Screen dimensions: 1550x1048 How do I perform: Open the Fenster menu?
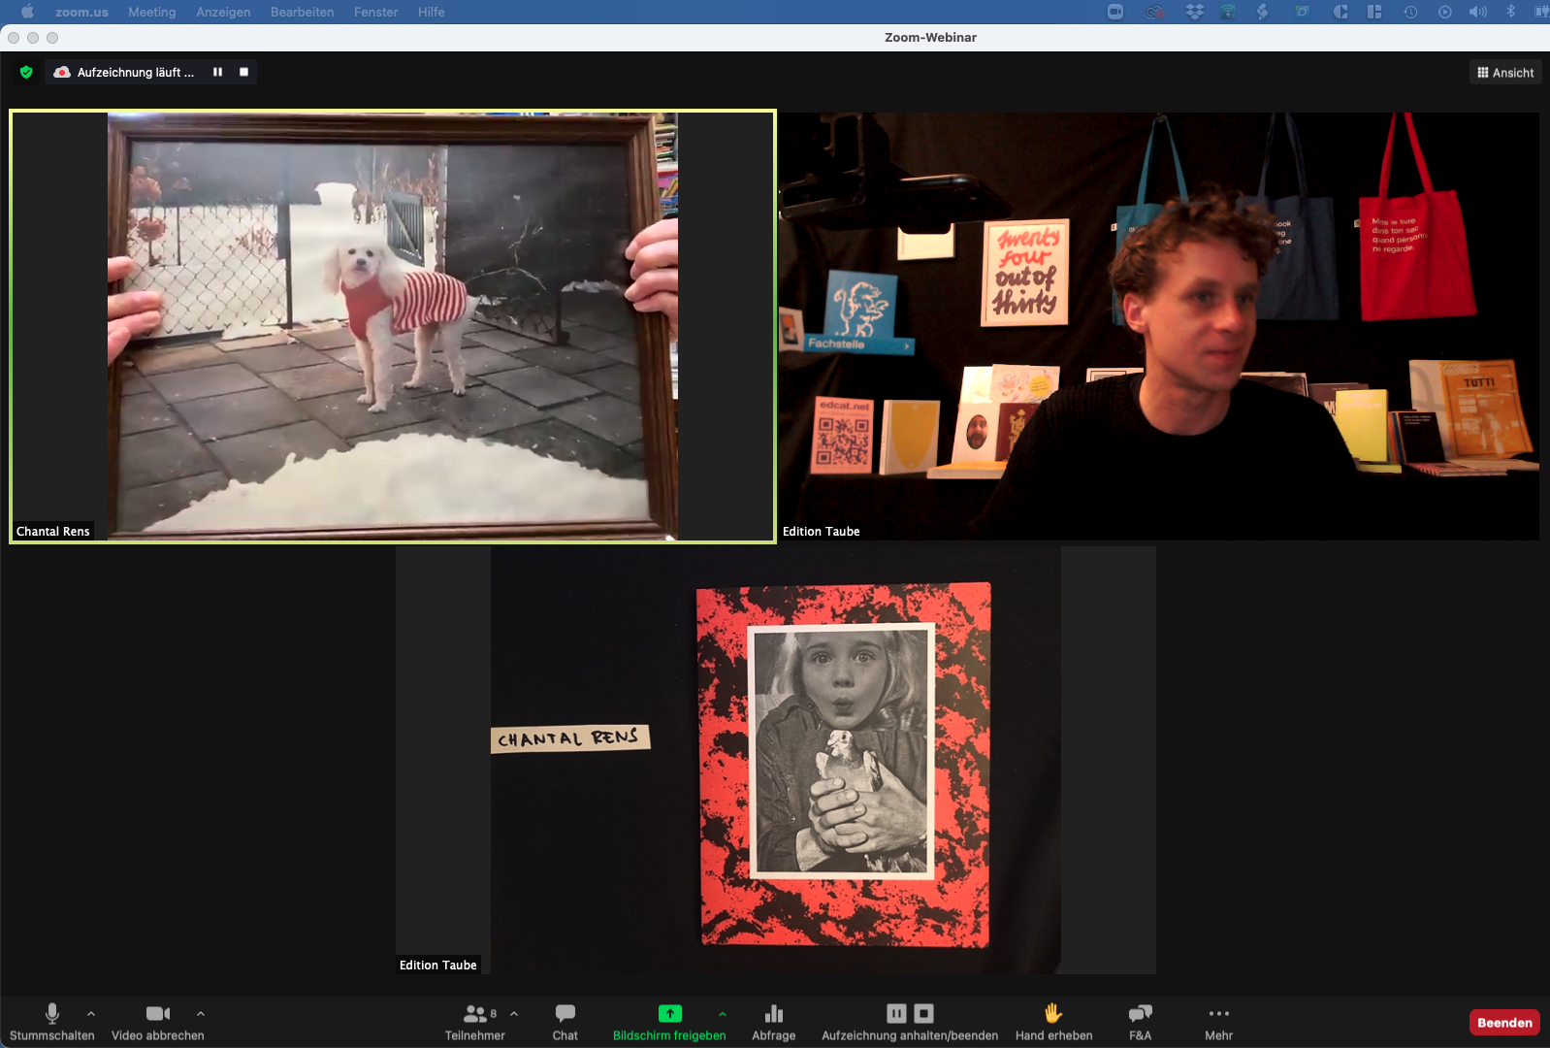[x=375, y=12]
